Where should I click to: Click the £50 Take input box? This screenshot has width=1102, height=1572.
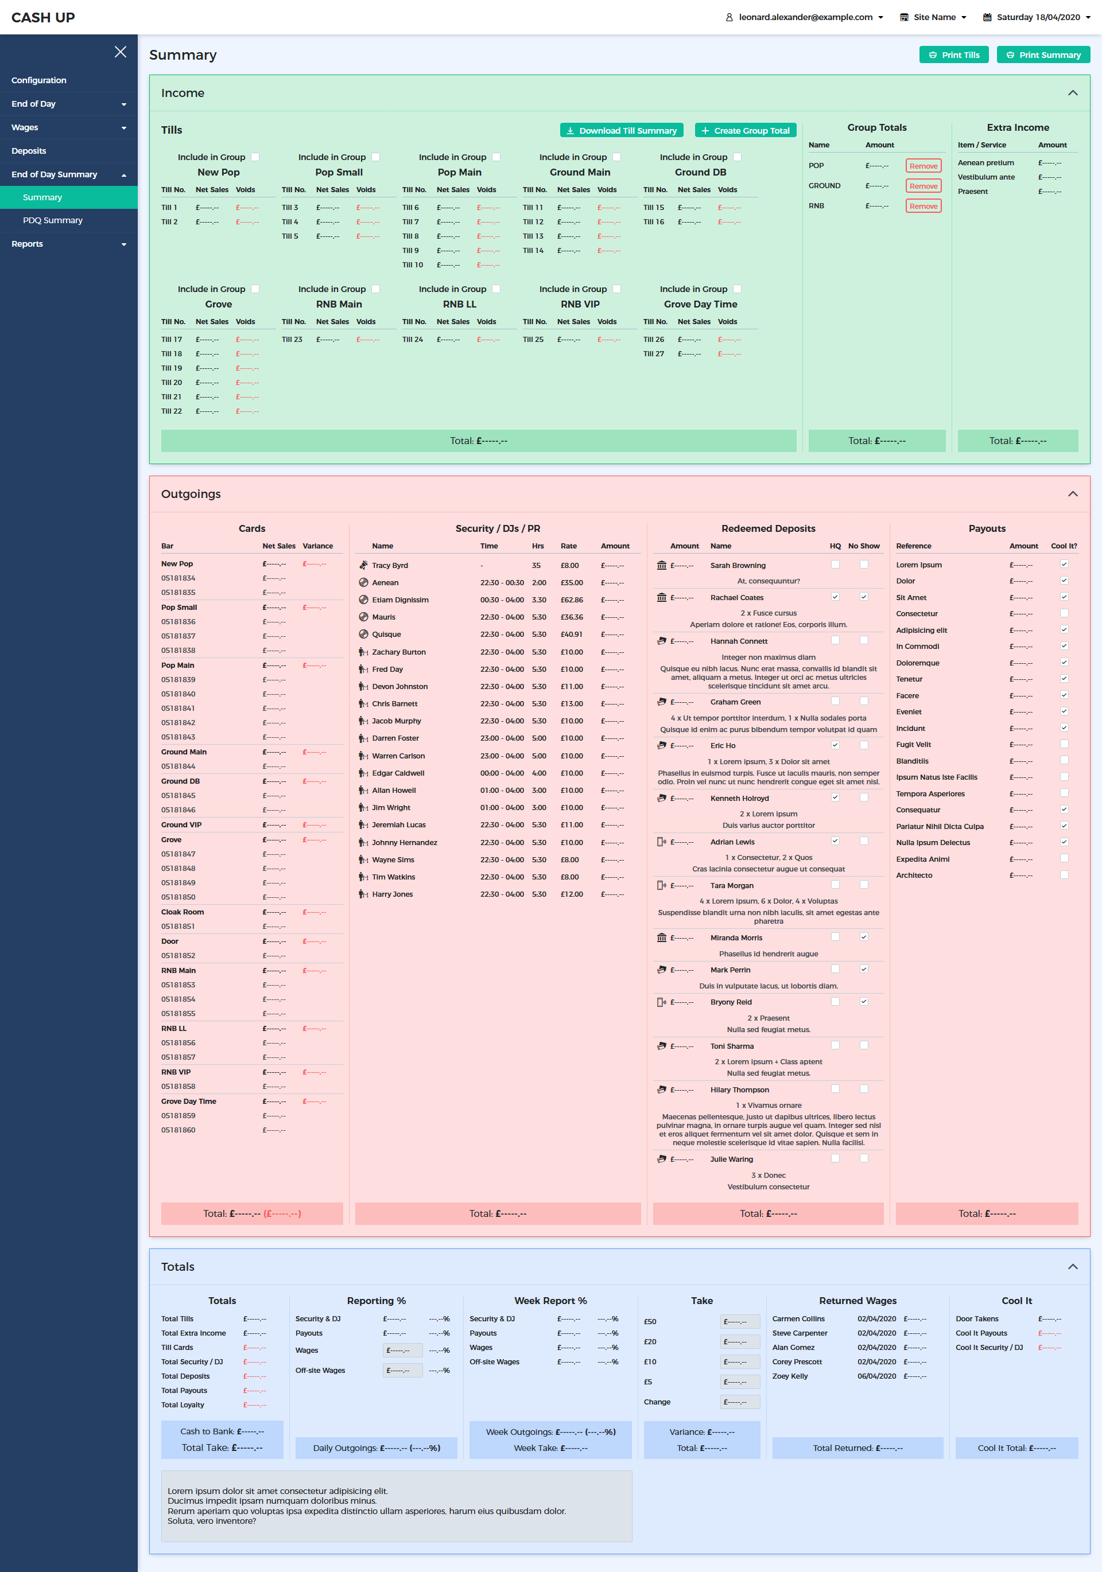pos(740,1321)
